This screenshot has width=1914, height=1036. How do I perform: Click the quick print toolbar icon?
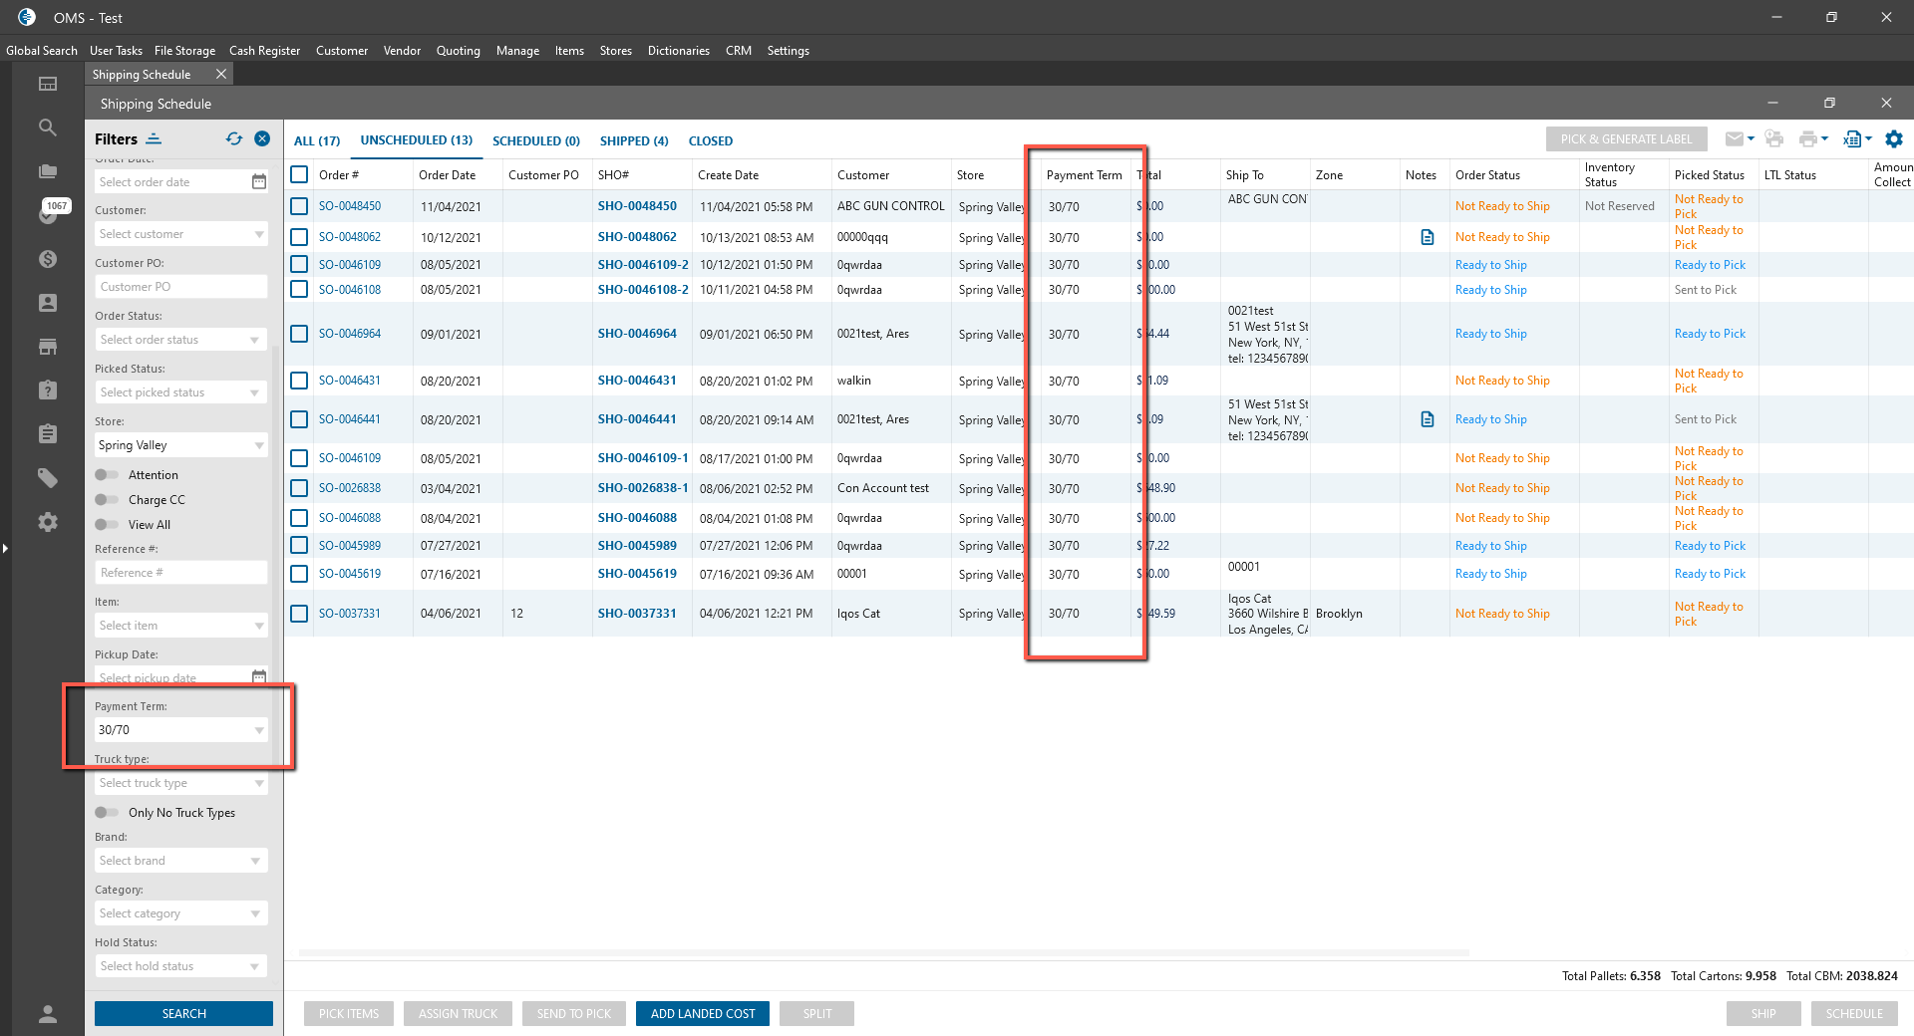(x=1773, y=139)
